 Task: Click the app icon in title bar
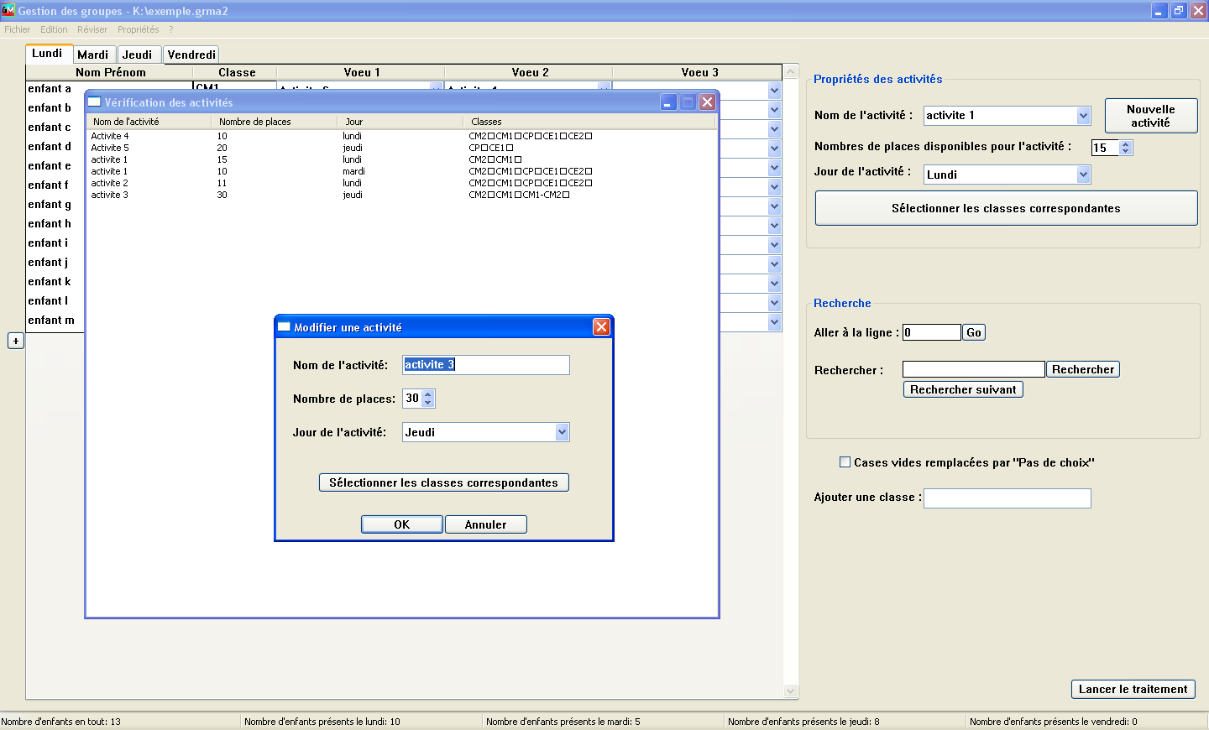[x=8, y=11]
